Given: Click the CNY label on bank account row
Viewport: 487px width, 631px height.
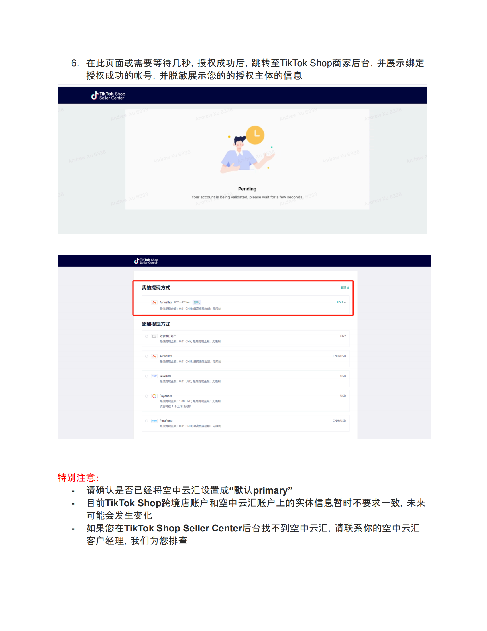Looking at the screenshot, I should point(343,336).
